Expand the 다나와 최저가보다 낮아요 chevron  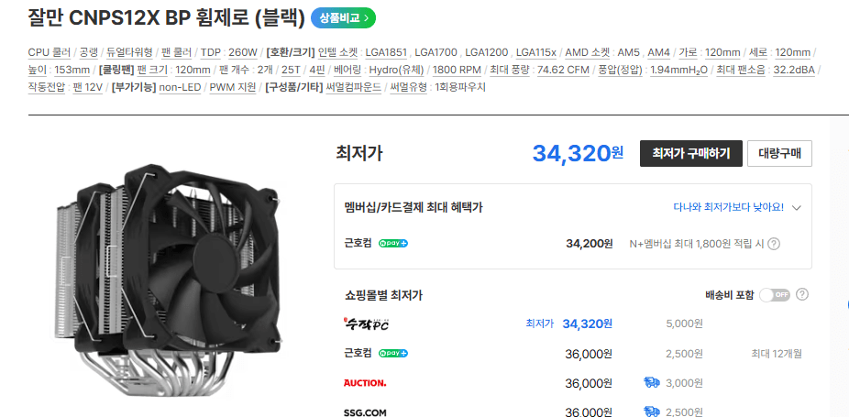tap(796, 207)
